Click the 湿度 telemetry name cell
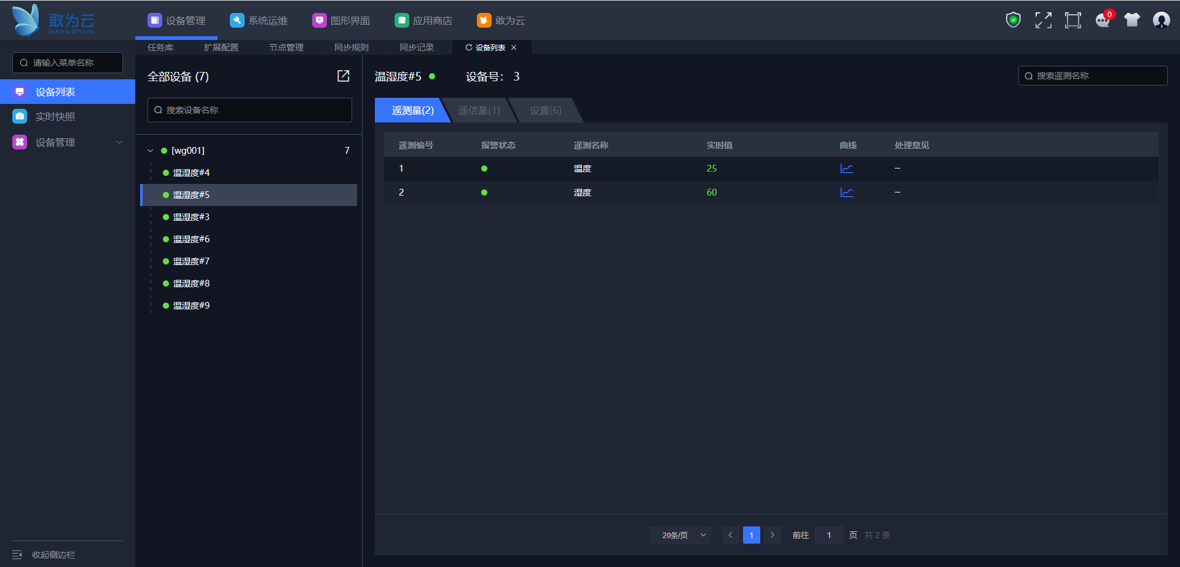1180x567 pixels. pos(583,192)
